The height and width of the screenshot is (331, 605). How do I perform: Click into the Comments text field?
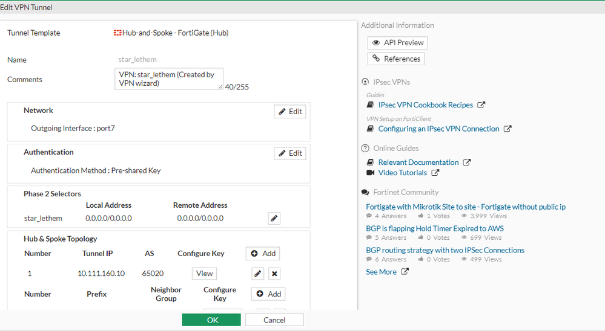(x=169, y=79)
